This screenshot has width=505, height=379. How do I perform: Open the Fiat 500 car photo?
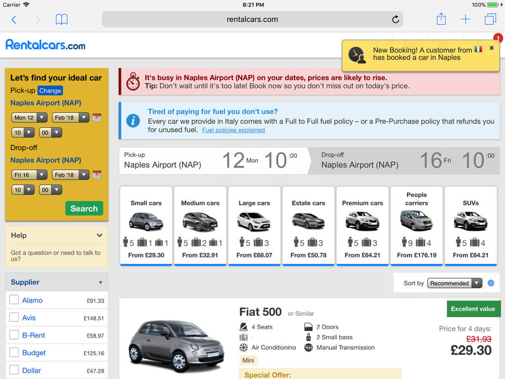point(176,346)
